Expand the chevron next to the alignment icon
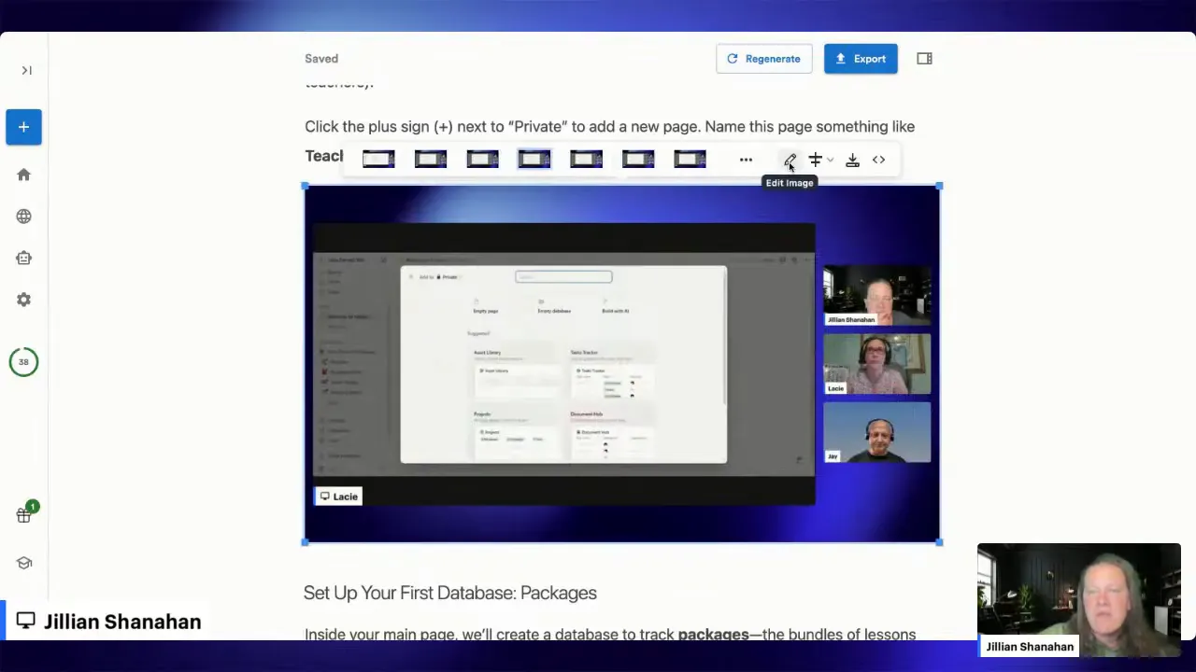The height and width of the screenshot is (672, 1196). click(830, 160)
